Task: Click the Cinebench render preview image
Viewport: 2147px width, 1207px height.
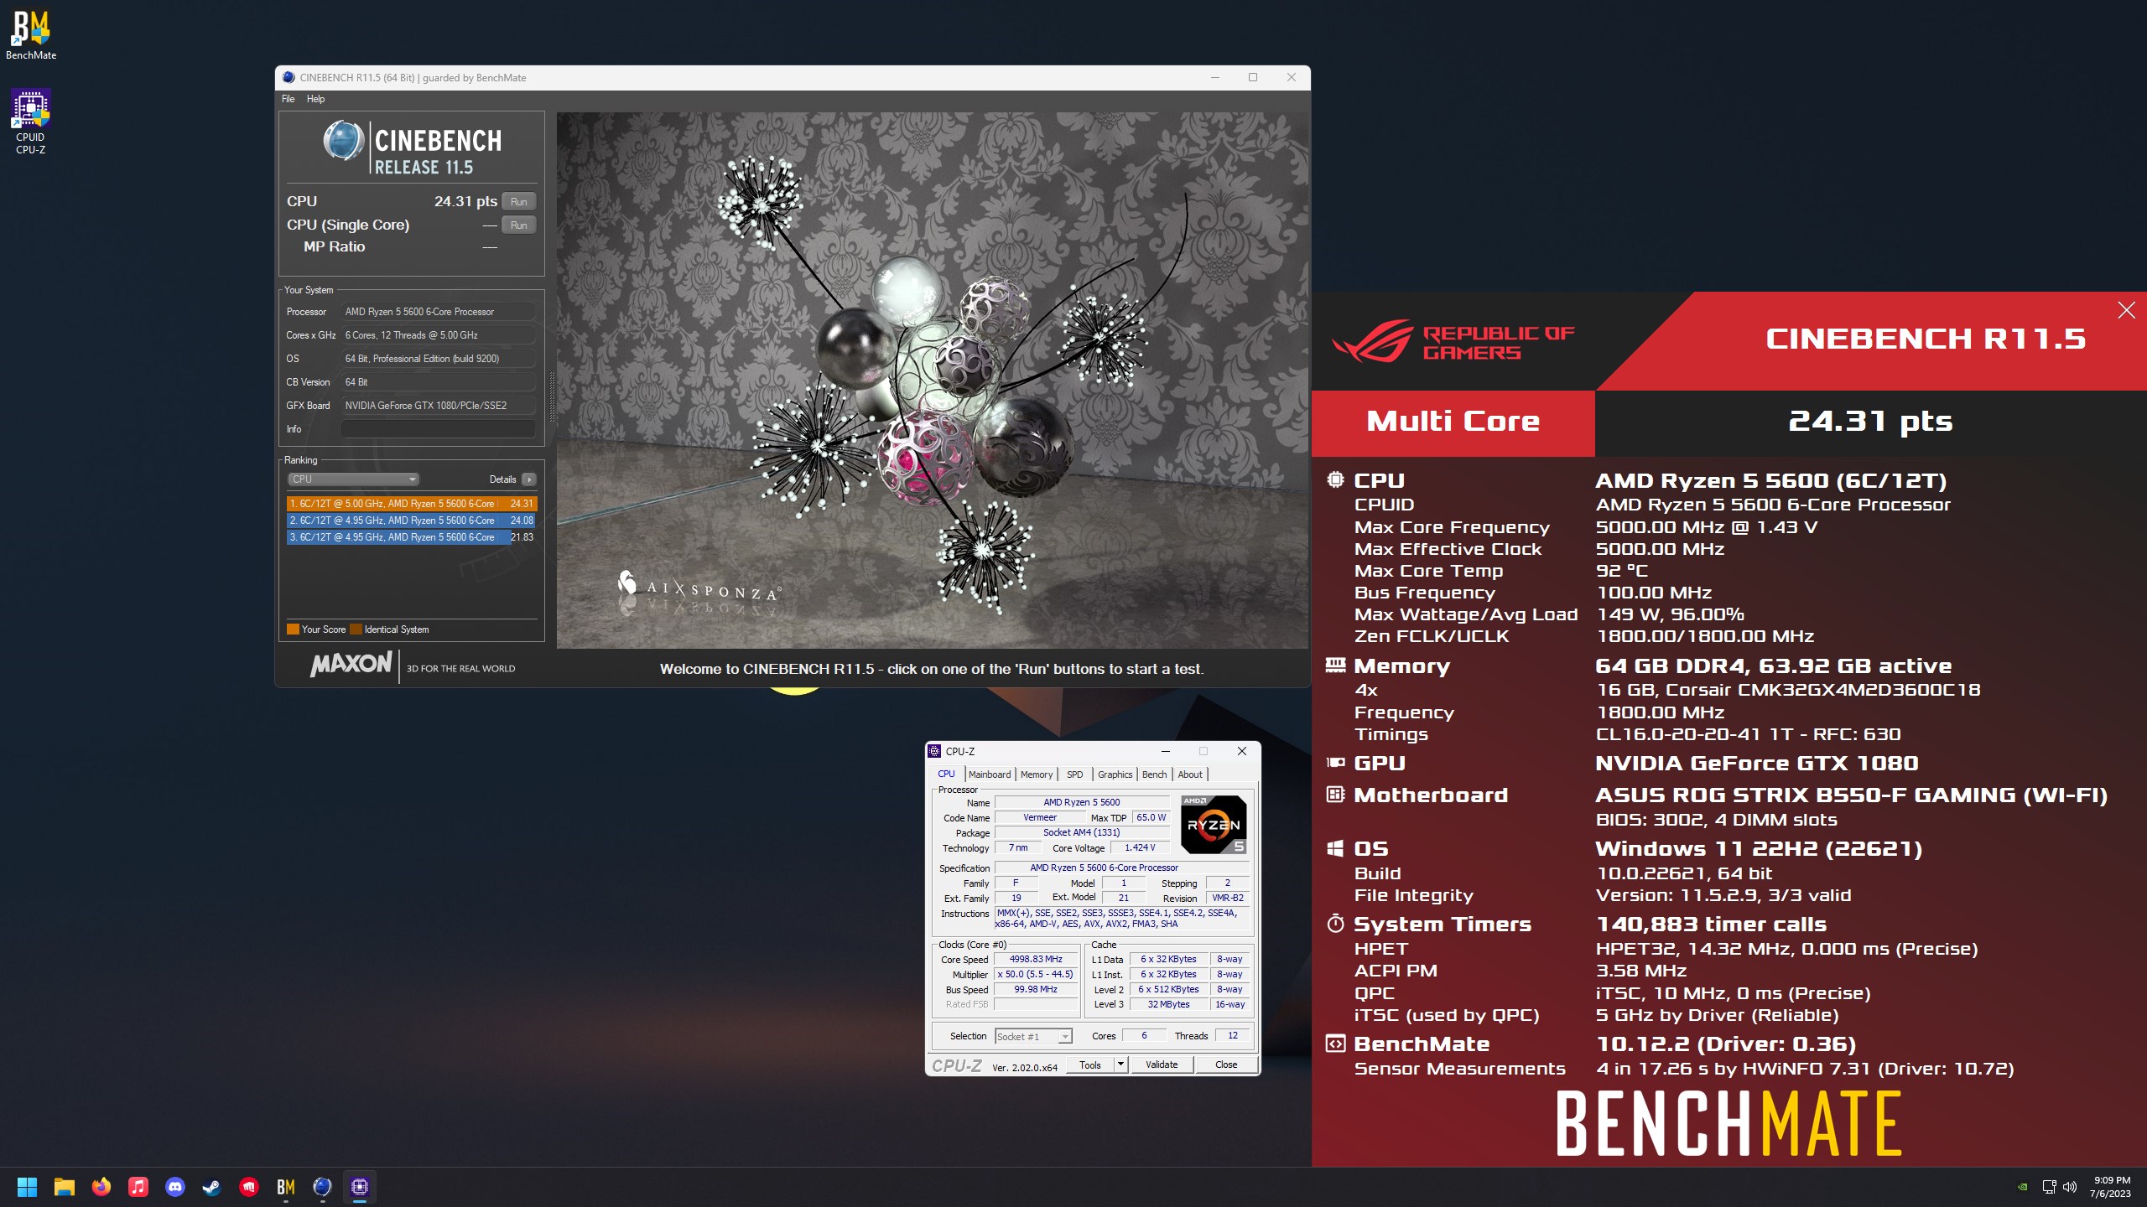Action: 932,380
